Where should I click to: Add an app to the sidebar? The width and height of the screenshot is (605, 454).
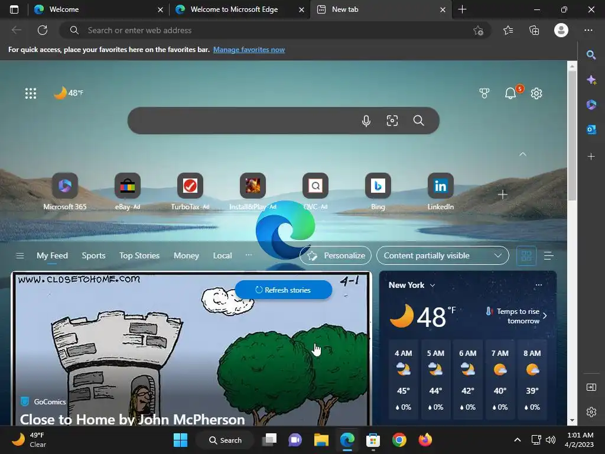(x=591, y=156)
